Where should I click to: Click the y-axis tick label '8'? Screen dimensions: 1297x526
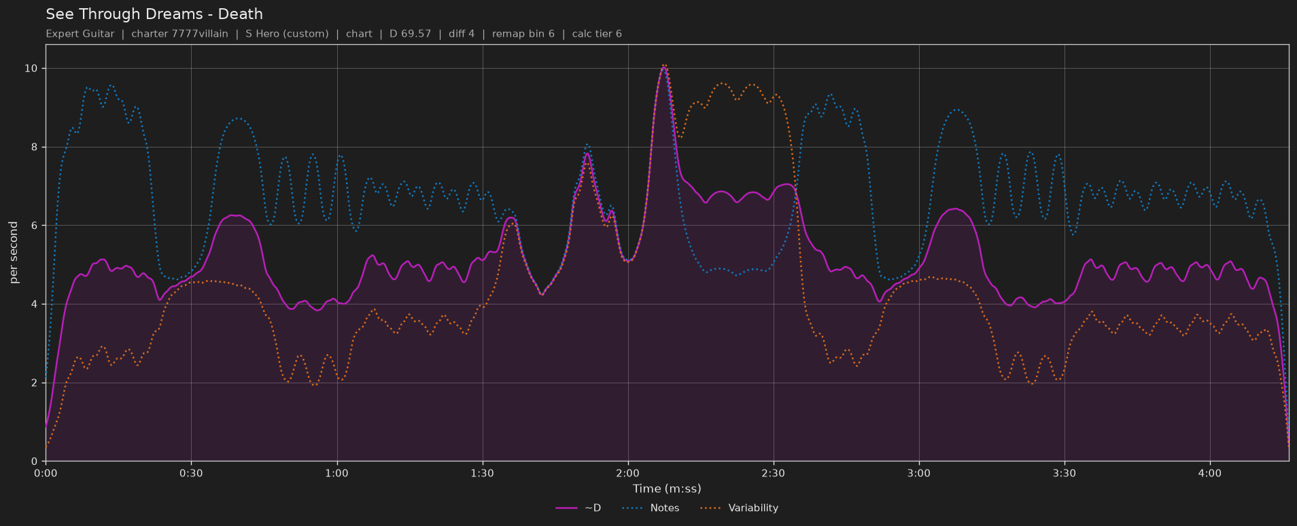click(36, 147)
